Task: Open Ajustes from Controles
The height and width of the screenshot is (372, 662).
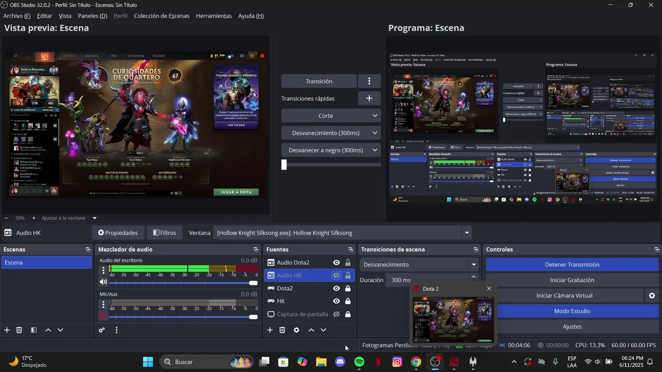Action: (572, 327)
